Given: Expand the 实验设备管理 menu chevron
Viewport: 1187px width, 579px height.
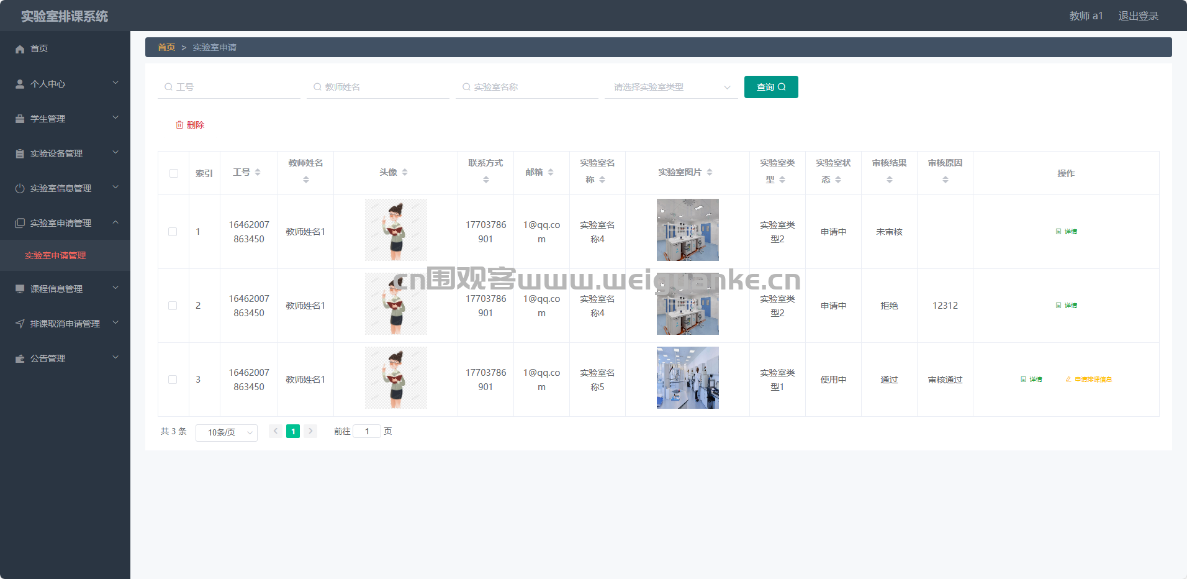Looking at the screenshot, I should tap(115, 152).
